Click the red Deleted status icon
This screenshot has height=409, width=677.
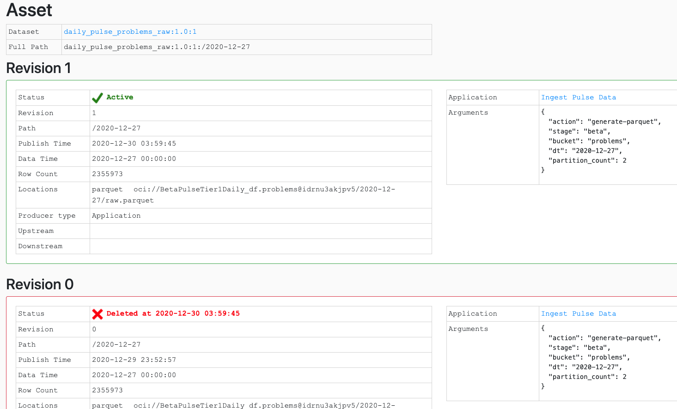[97, 313]
